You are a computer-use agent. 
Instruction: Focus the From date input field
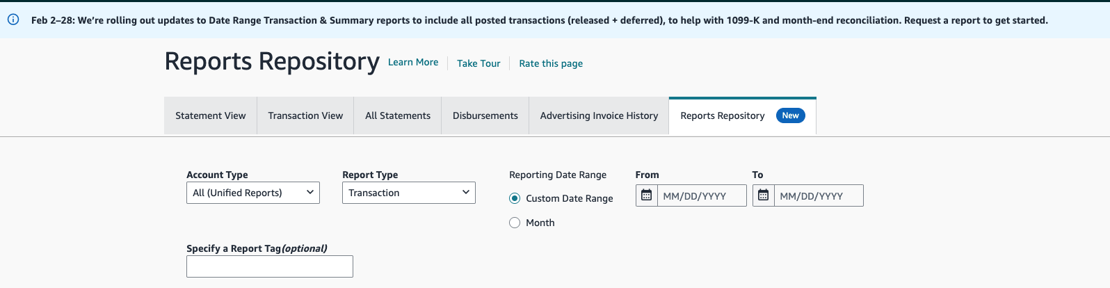tap(701, 195)
